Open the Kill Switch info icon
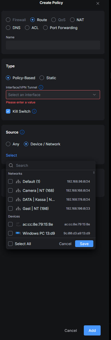The height and width of the screenshot is (340, 111). (x=34, y=111)
